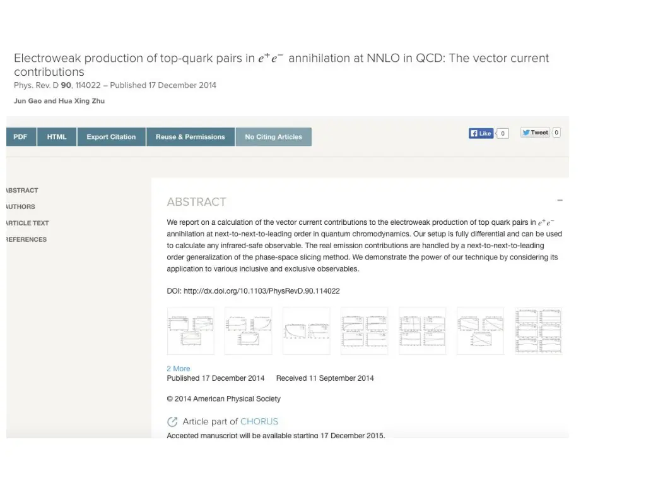The image size is (646, 485).
Task: Open the PDF version tab
Action: tap(21, 137)
